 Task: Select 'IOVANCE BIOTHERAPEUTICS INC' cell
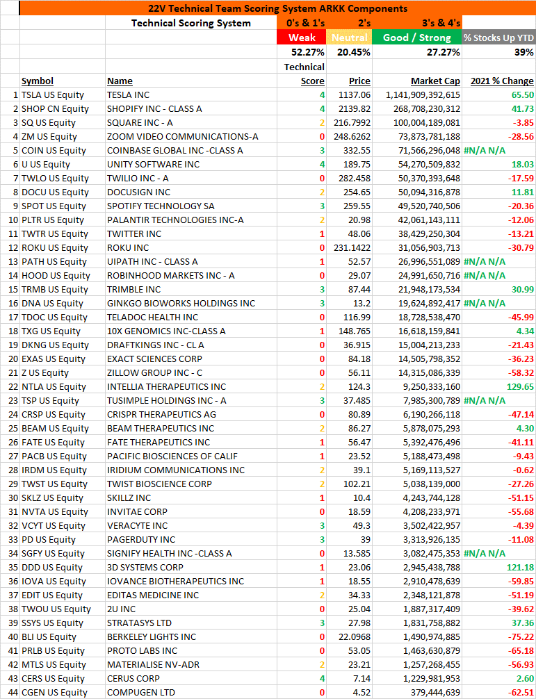[x=191, y=581]
